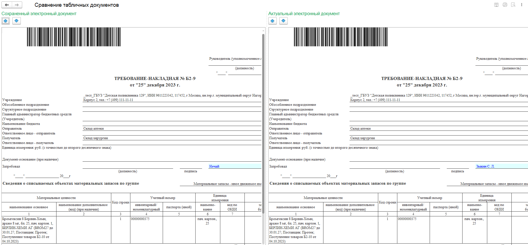Click 'Затребовал' label in right document

tap(278, 166)
